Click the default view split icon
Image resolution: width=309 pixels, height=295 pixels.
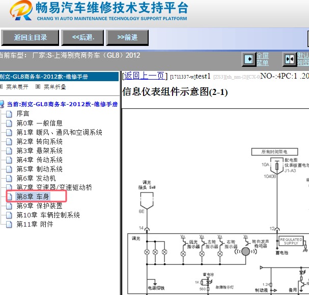click(x=290, y=59)
